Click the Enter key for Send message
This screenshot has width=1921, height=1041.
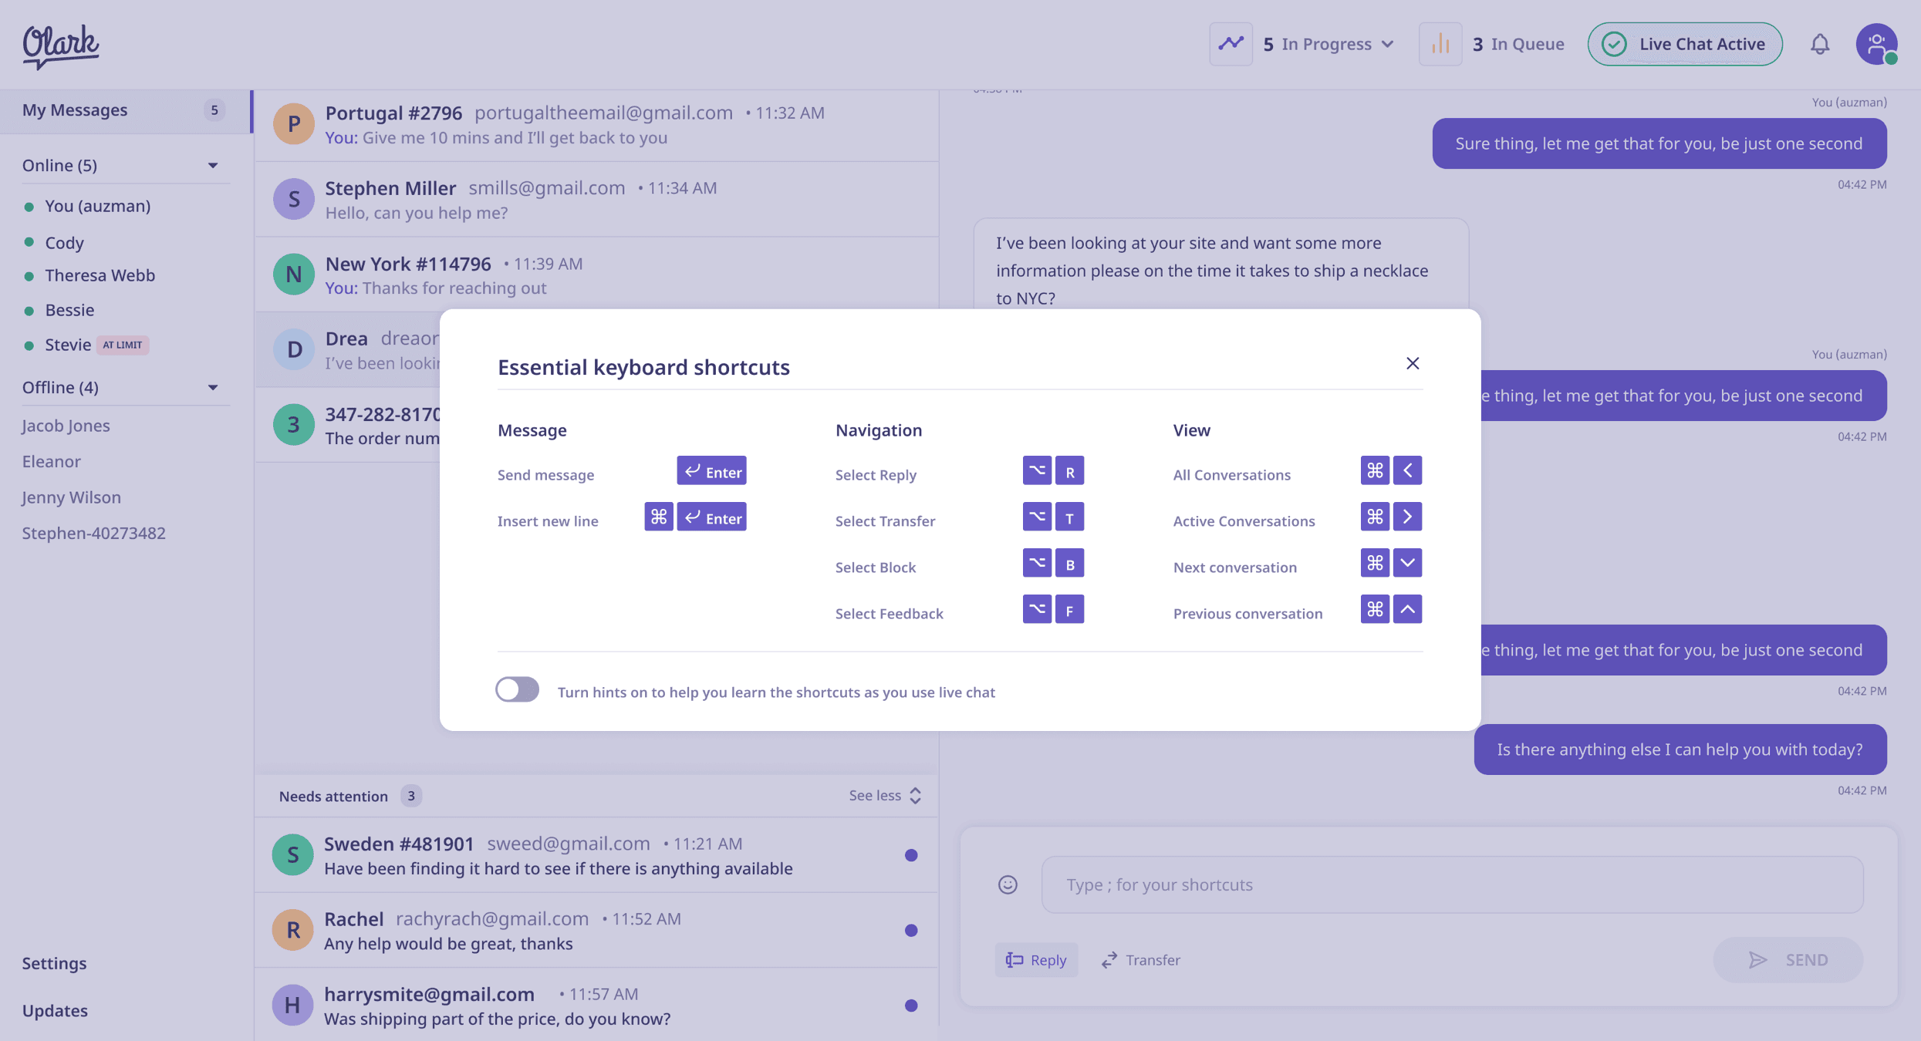(711, 471)
